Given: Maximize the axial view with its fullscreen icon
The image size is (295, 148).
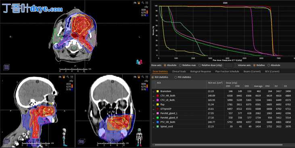Looking at the screenshot, I should (147, 3).
